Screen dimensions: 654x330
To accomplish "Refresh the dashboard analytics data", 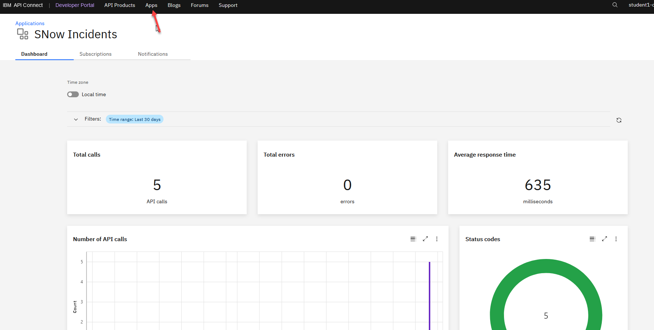I will click(x=619, y=120).
